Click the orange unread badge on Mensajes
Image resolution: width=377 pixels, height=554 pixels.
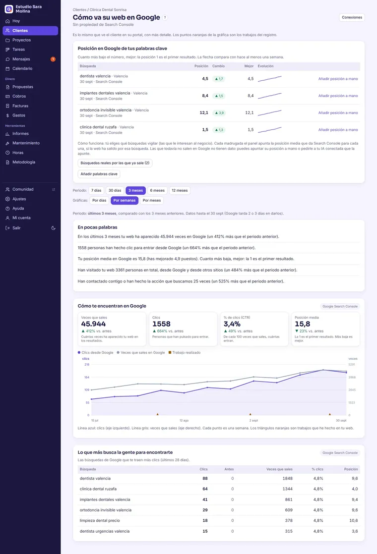tap(53, 59)
